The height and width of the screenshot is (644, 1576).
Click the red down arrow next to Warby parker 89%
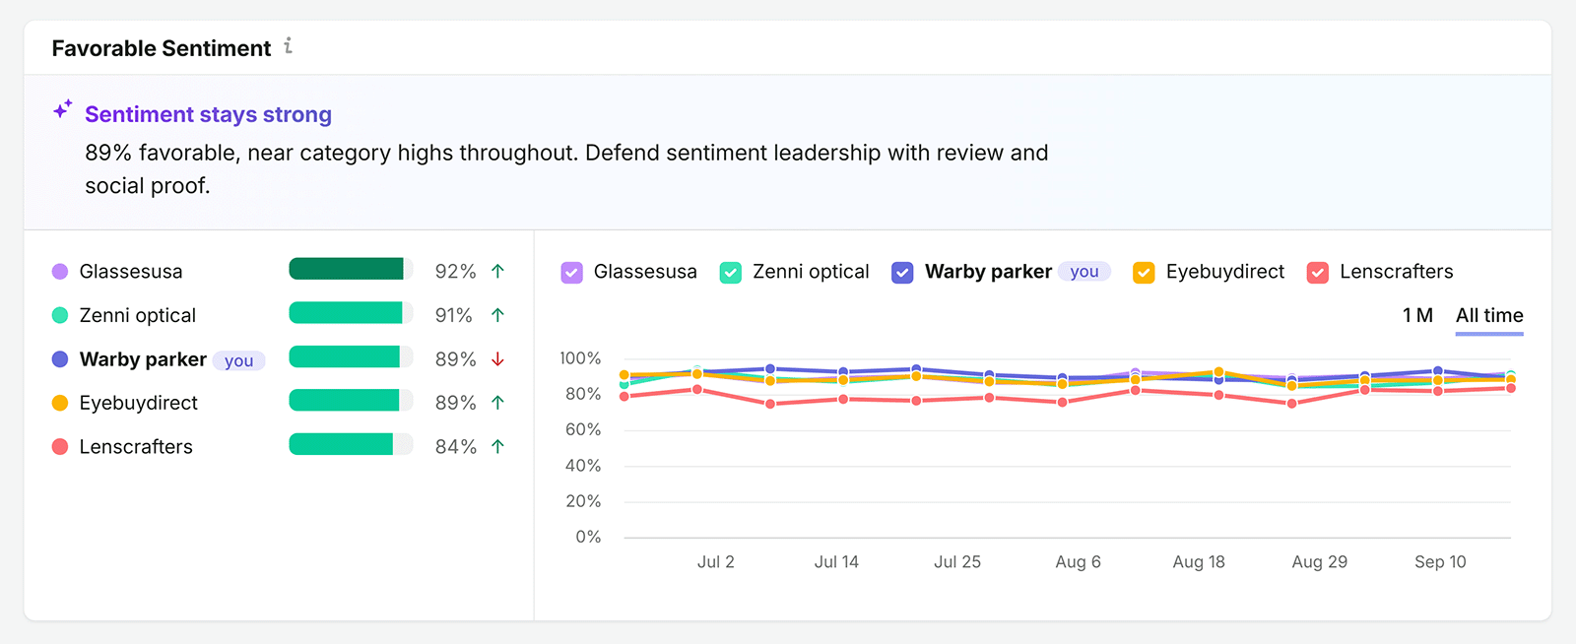tap(497, 359)
